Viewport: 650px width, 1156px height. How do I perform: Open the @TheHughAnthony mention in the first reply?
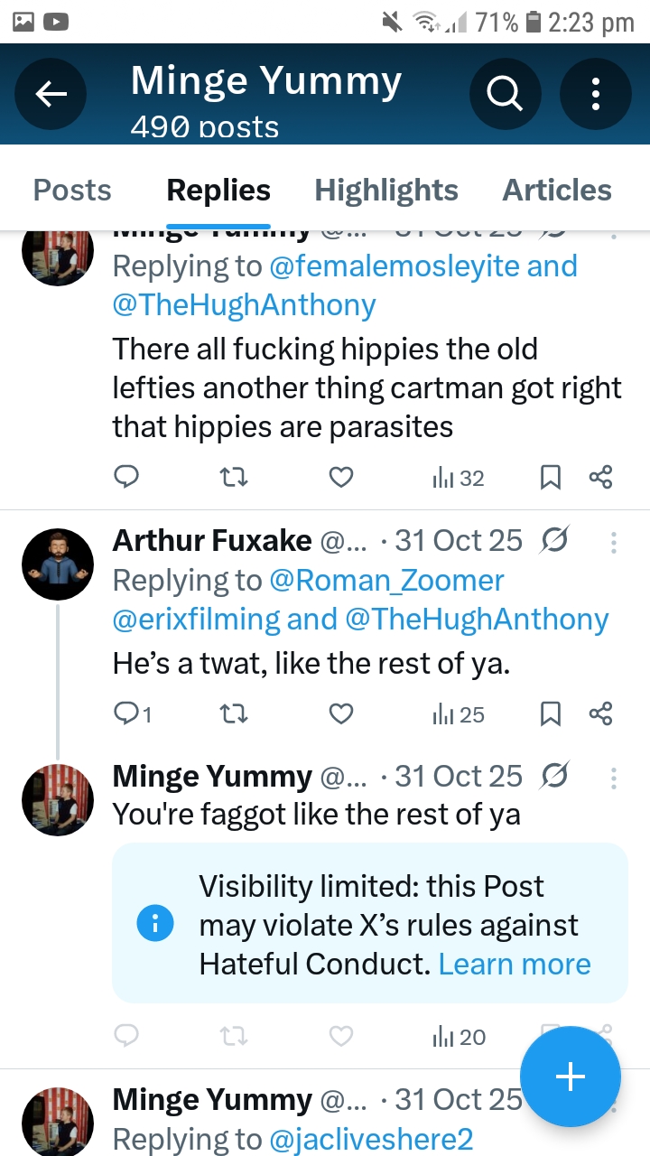(x=244, y=305)
